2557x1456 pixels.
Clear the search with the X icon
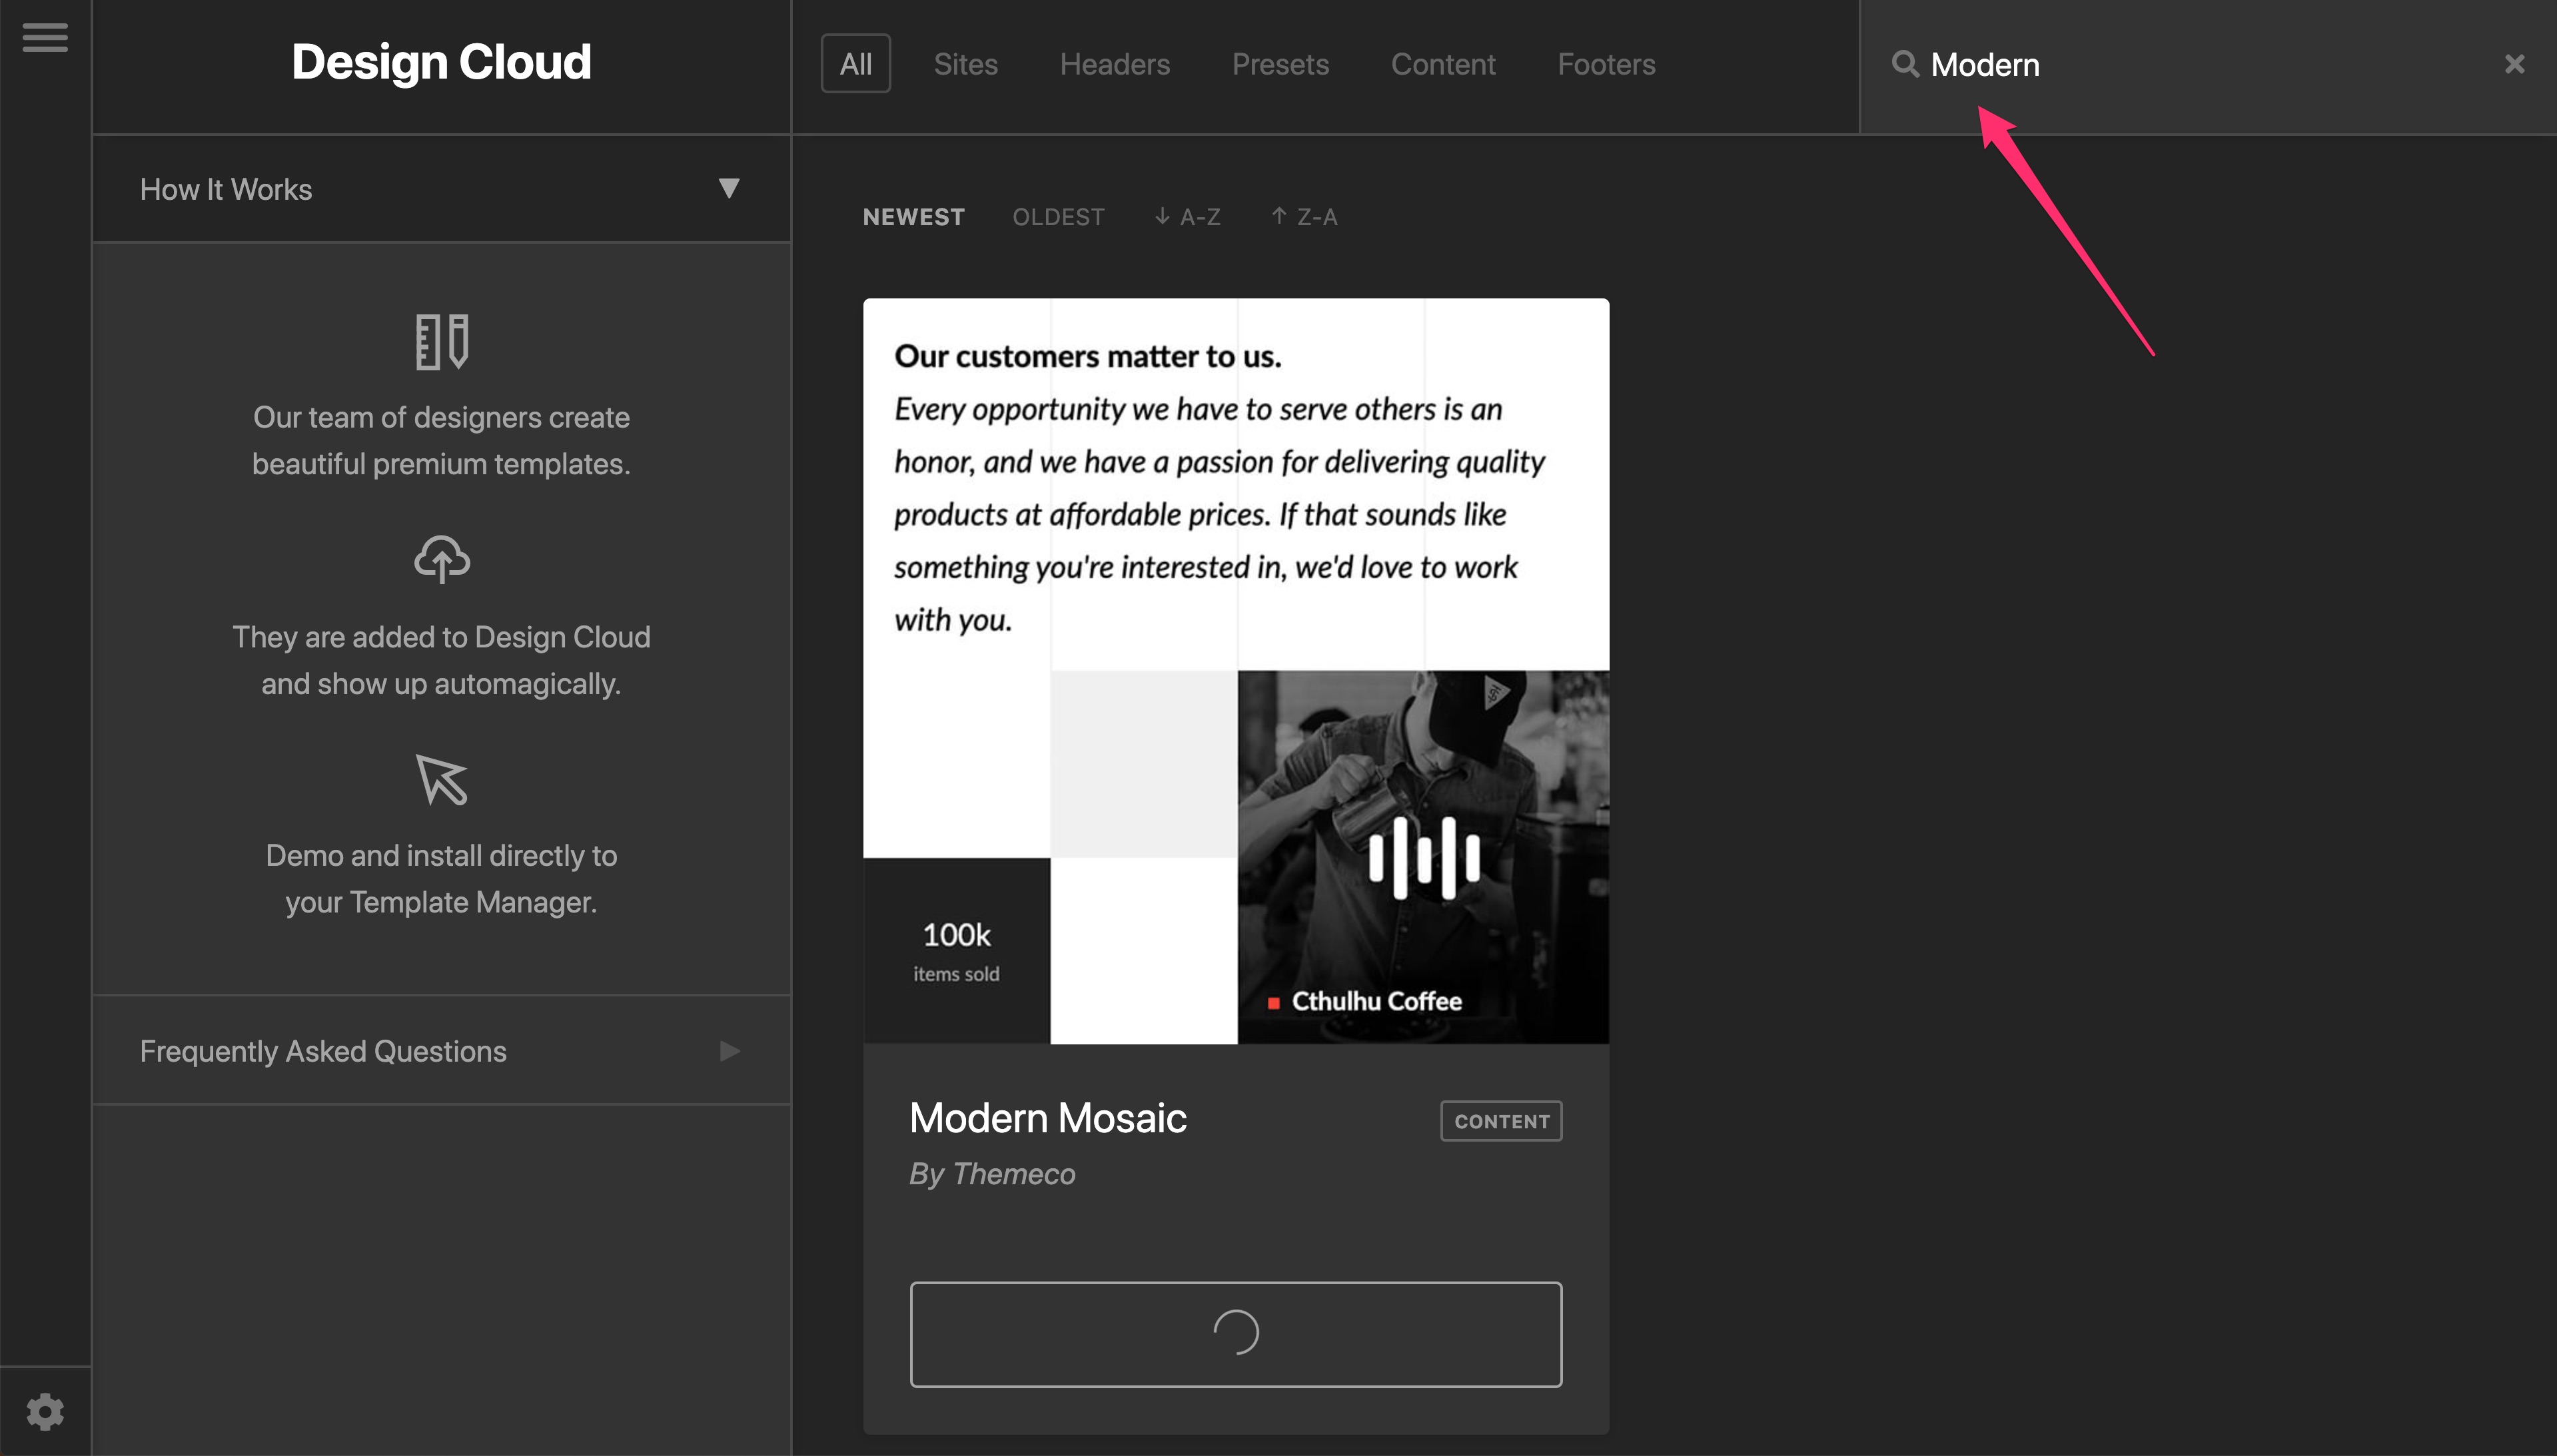click(2514, 64)
